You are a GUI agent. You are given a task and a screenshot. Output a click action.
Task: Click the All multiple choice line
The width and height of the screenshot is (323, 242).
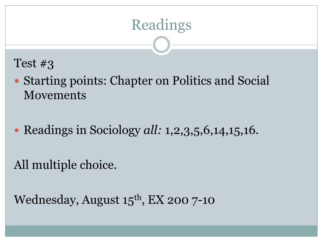coord(65,165)
